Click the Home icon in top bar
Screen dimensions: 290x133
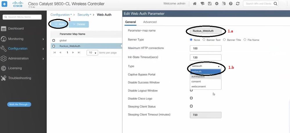coord(194,4)
